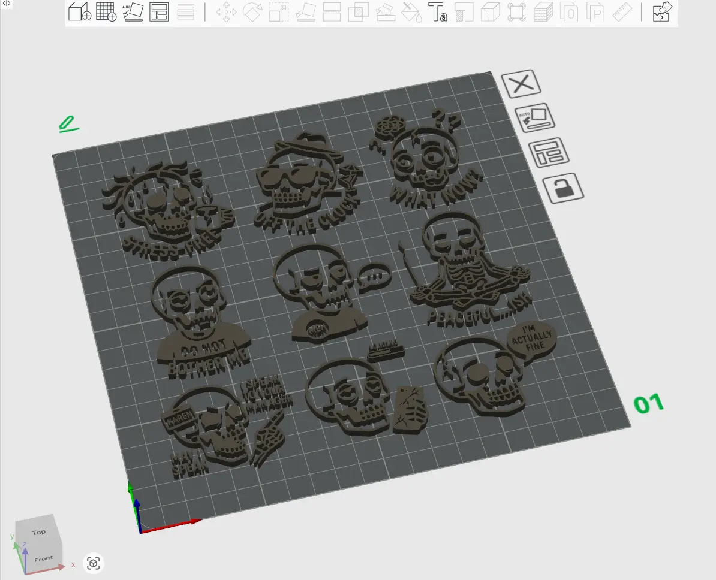Viewport: 716px width, 580px height.
Task: Click the square with corner handles icon
Action: [x=516, y=12]
